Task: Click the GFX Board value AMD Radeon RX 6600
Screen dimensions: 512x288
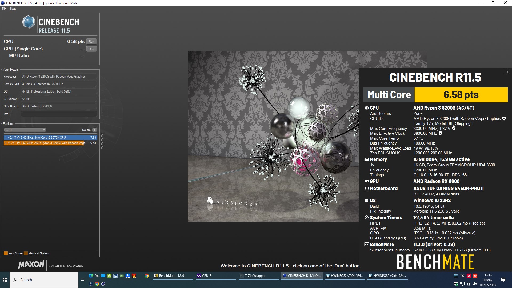Action: tap(59, 106)
